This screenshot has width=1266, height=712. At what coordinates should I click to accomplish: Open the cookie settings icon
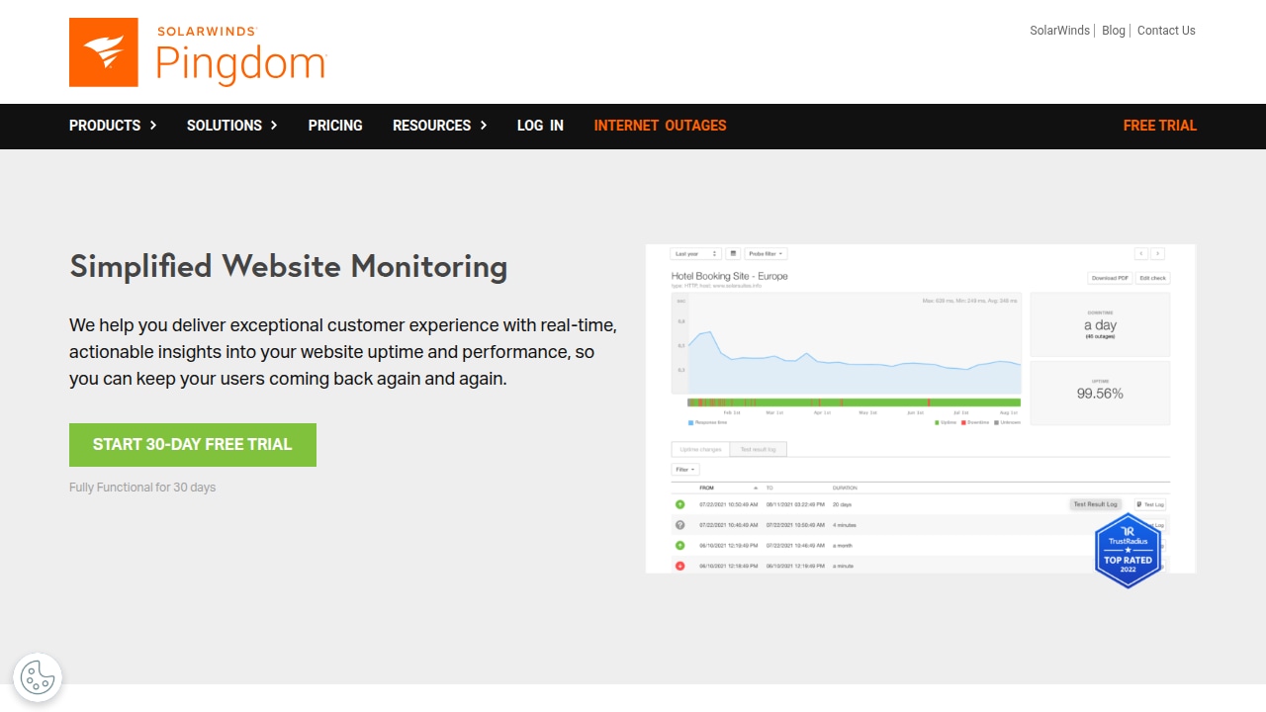tap(38, 677)
